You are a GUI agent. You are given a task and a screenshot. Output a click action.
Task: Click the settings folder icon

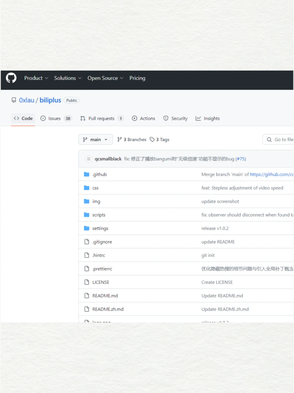[87, 228]
